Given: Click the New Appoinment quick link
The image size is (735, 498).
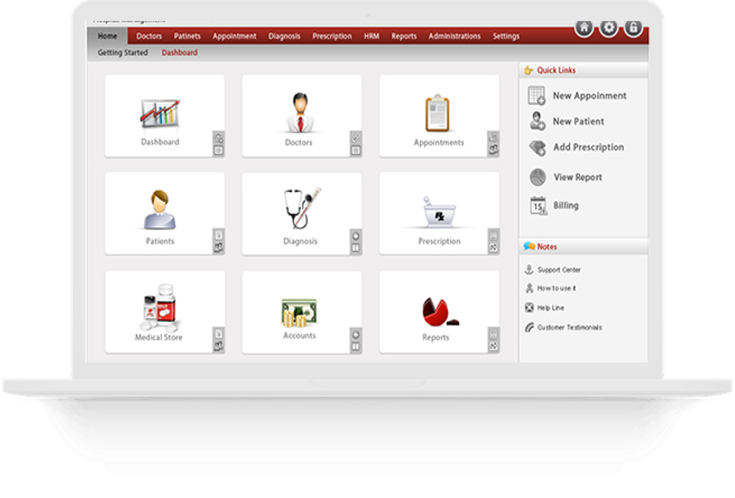Looking at the screenshot, I should (x=589, y=96).
